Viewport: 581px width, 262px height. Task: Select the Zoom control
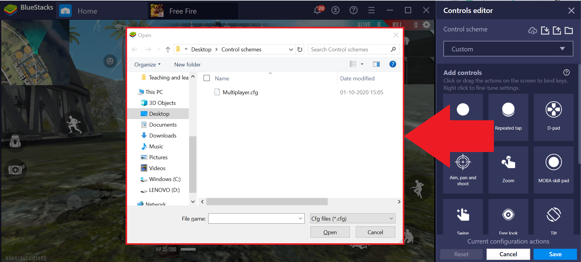click(x=508, y=170)
